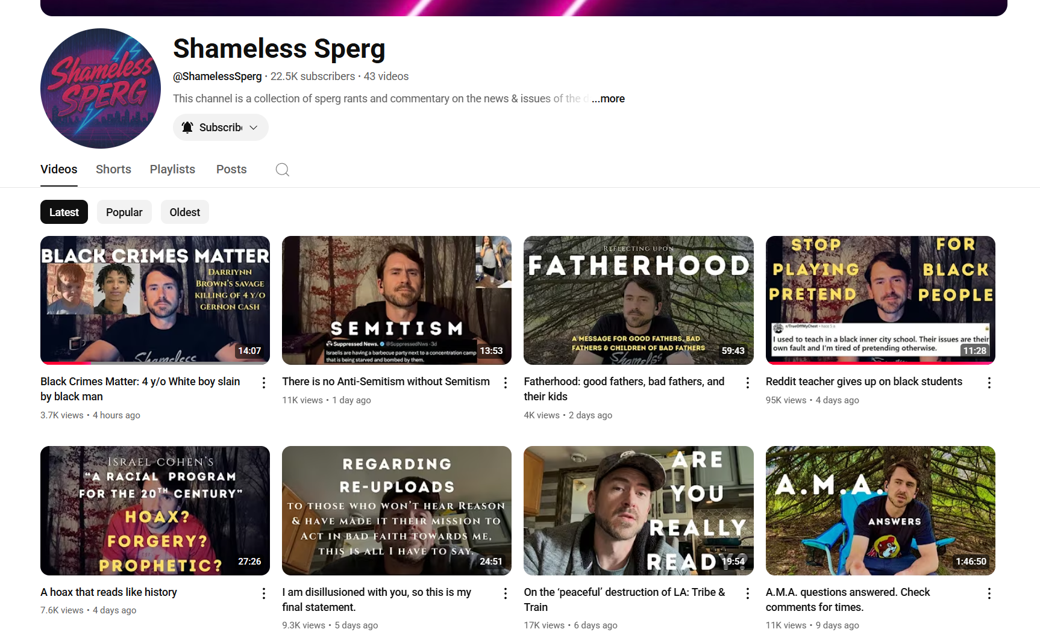Viewport: 1040px width, 632px height.
Task: Click the 14:07 duration badge
Action: click(249, 351)
